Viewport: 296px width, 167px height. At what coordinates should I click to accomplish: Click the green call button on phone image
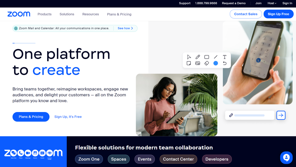258,60
